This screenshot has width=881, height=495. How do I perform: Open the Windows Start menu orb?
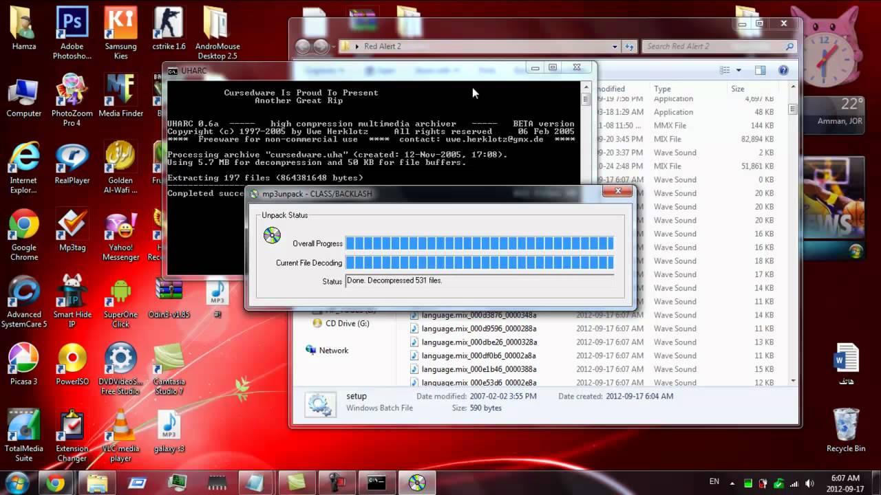(17, 483)
